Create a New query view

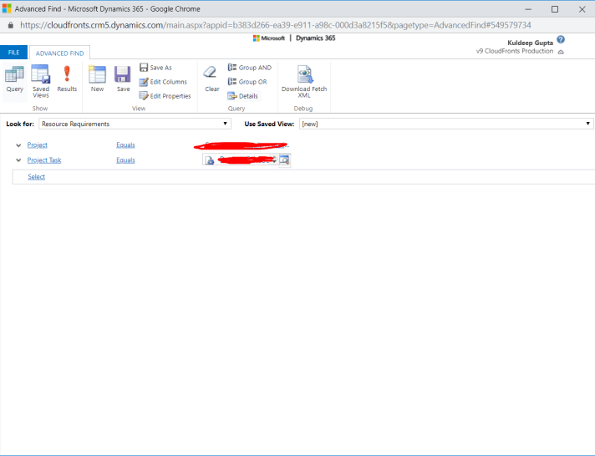[x=97, y=78]
